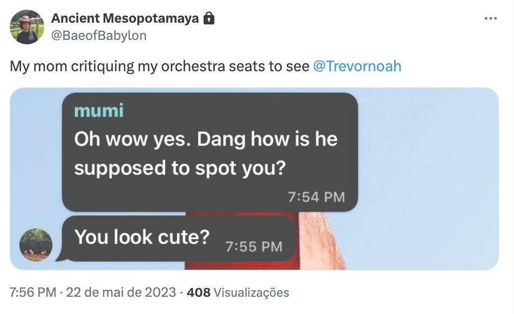Image resolution: width=514 pixels, height=314 pixels.
Task: Open the @Trevornoah mention link
Action: pos(357,66)
